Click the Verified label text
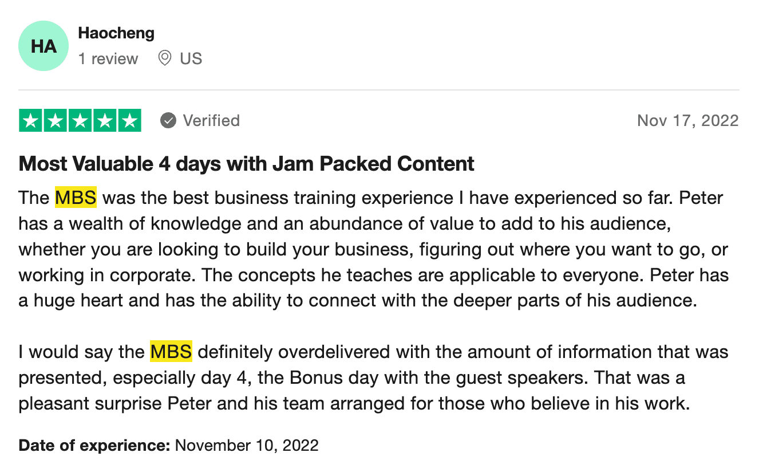 pyautogui.click(x=211, y=121)
